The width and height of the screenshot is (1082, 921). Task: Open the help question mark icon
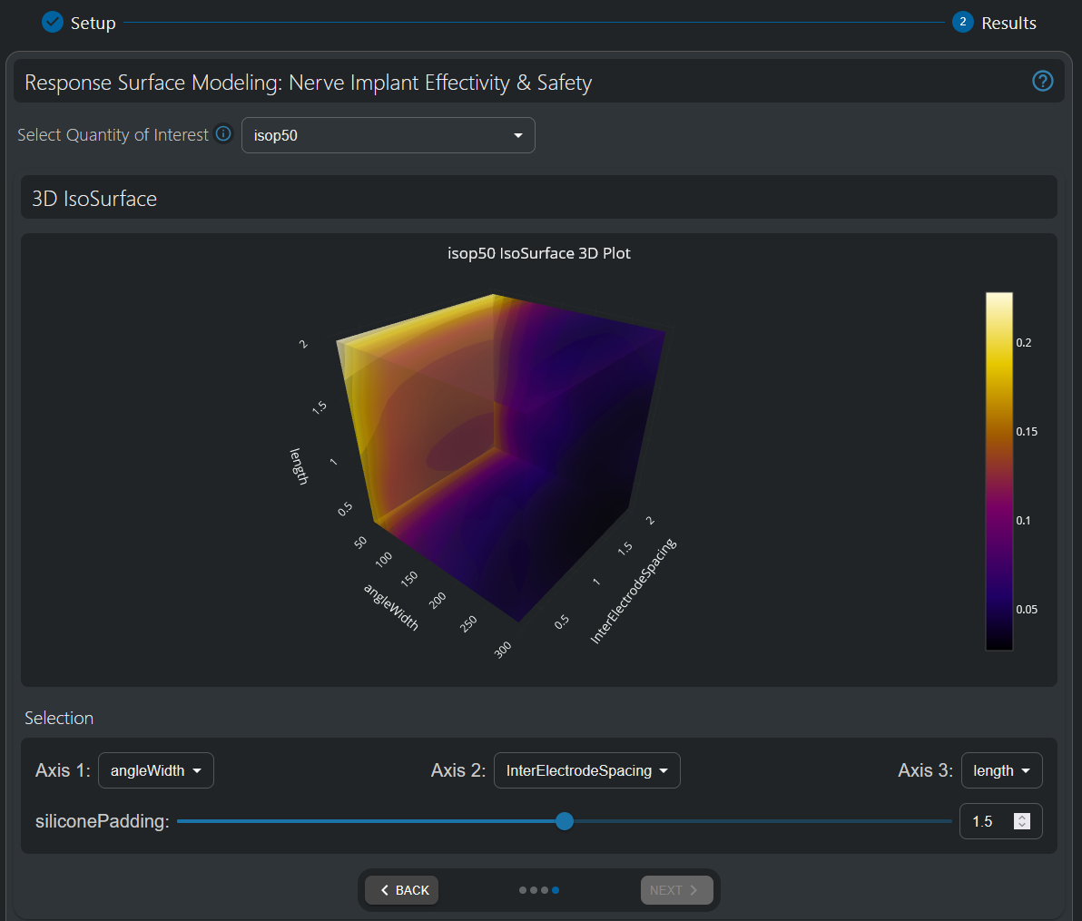click(x=1042, y=81)
